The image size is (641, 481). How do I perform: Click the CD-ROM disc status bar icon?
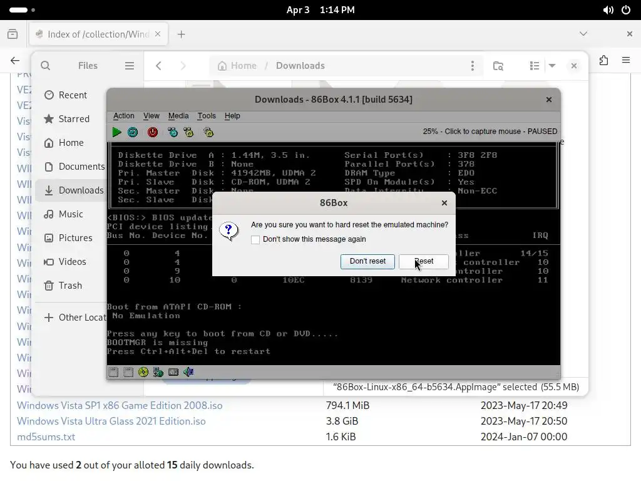(143, 372)
